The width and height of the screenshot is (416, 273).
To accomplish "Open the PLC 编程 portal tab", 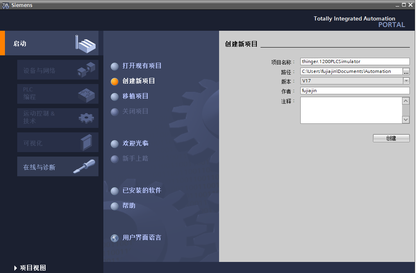I will coord(58,94).
